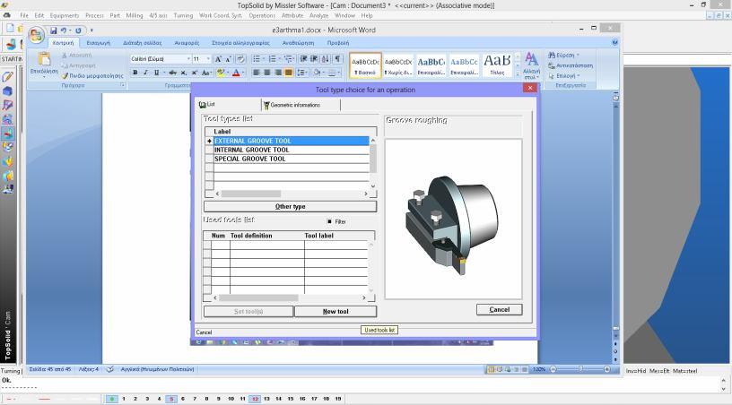This screenshot has width=732, height=405.
Task: Toggle bold formatting
Action: point(135,73)
